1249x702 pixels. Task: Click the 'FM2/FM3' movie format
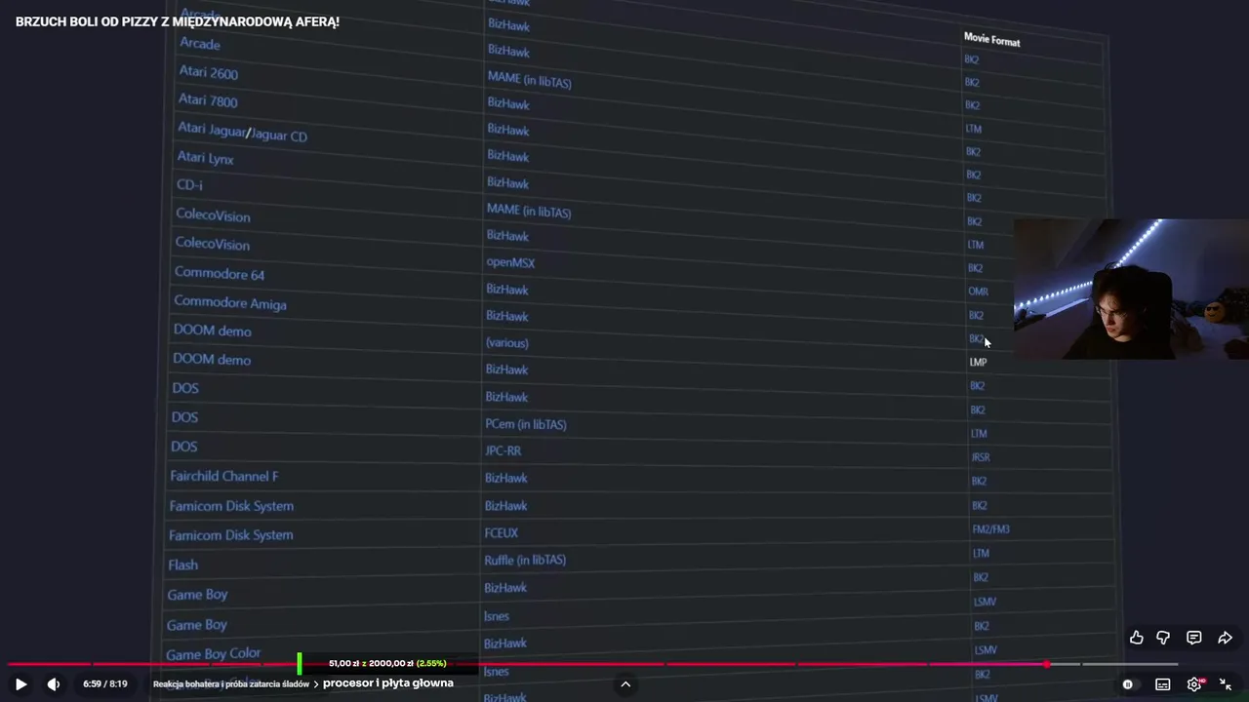[990, 529]
